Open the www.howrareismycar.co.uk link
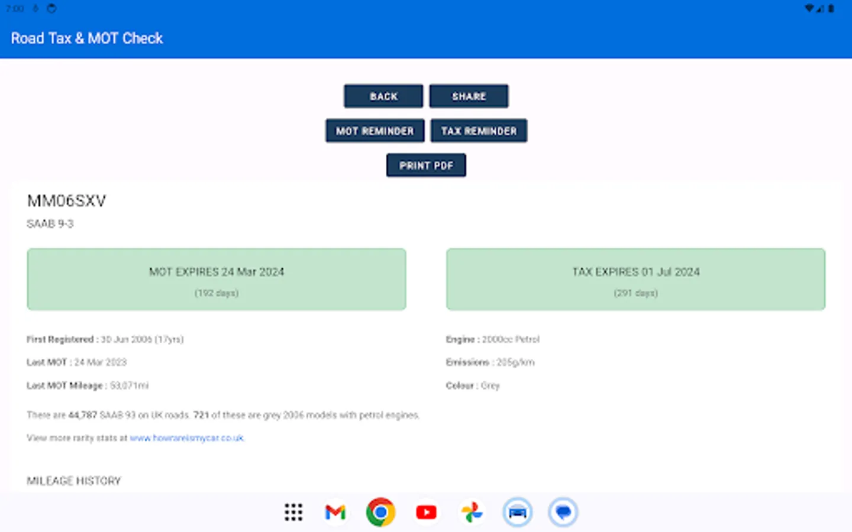This screenshot has height=532, width=852. pos(186,438)
